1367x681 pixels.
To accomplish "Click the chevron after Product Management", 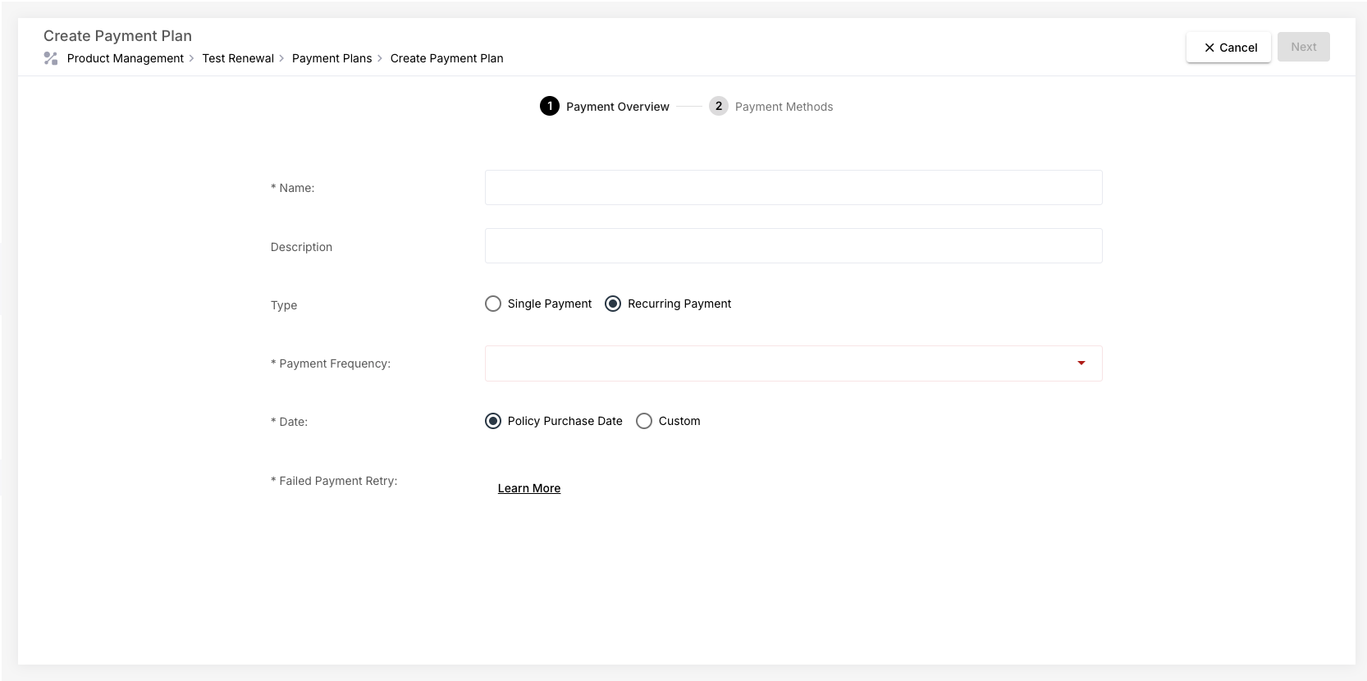I will tap(192, 58).
